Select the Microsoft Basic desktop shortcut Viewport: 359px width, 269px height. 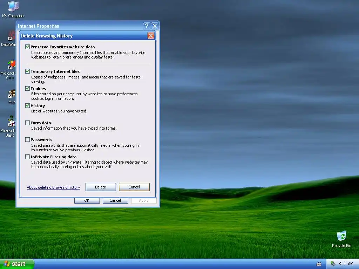8,126
